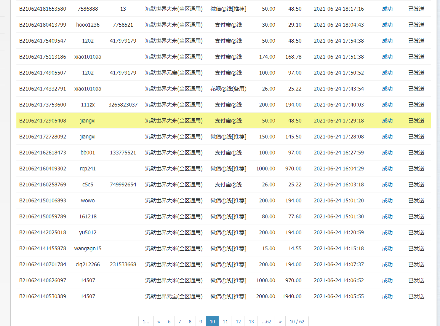Viewport: 440px width, 326px height.
Task: Select current page 10 button
Action: tap(212, 321)
